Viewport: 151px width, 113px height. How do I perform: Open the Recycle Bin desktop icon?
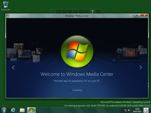pyautogui.click(x=6, y=5)
